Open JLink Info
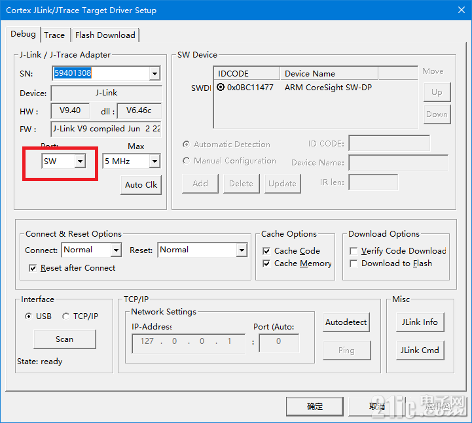Image resolution: width=472 pixels, height=423 pixels. click(420, 322)
